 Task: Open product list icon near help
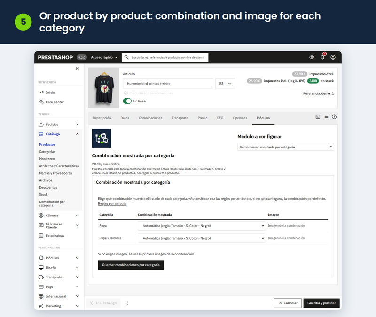click(326, 116)
